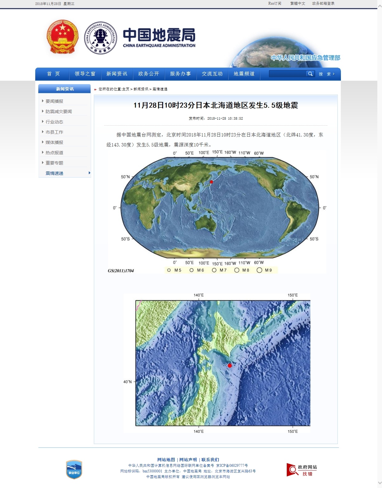
Task: Open the 政府网站找错 icon in footer
Action: click(302, 470)
